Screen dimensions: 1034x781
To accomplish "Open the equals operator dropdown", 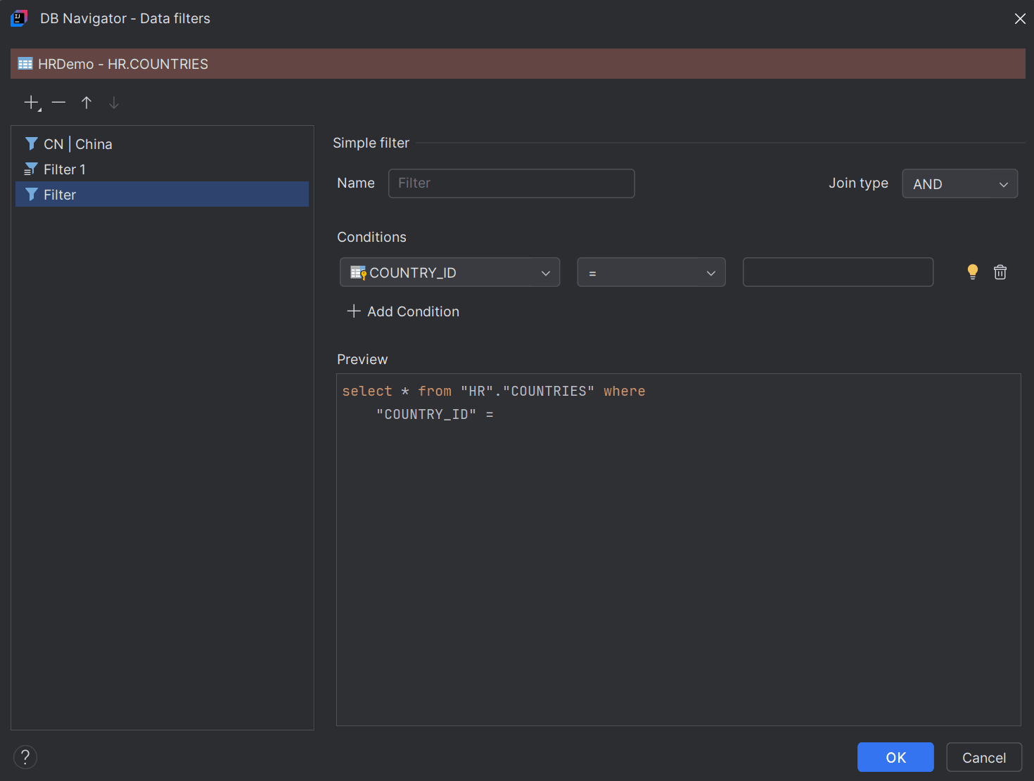I will [x=651, y=272].
